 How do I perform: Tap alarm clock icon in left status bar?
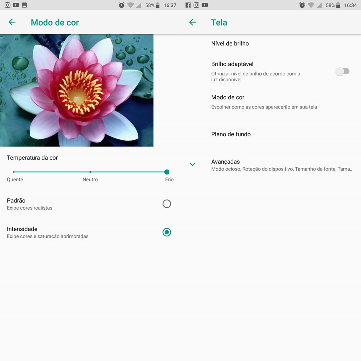(121, 5)
